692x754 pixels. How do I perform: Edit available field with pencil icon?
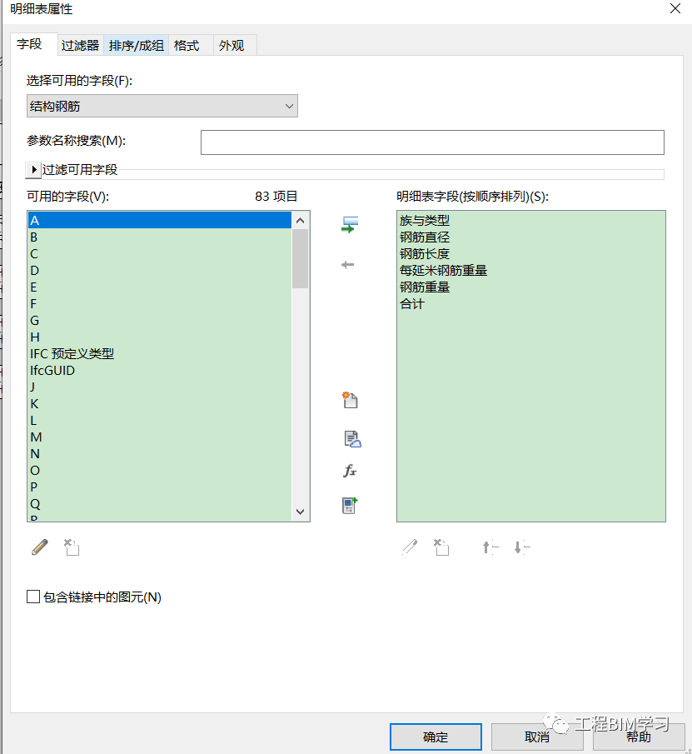[39, 547]
